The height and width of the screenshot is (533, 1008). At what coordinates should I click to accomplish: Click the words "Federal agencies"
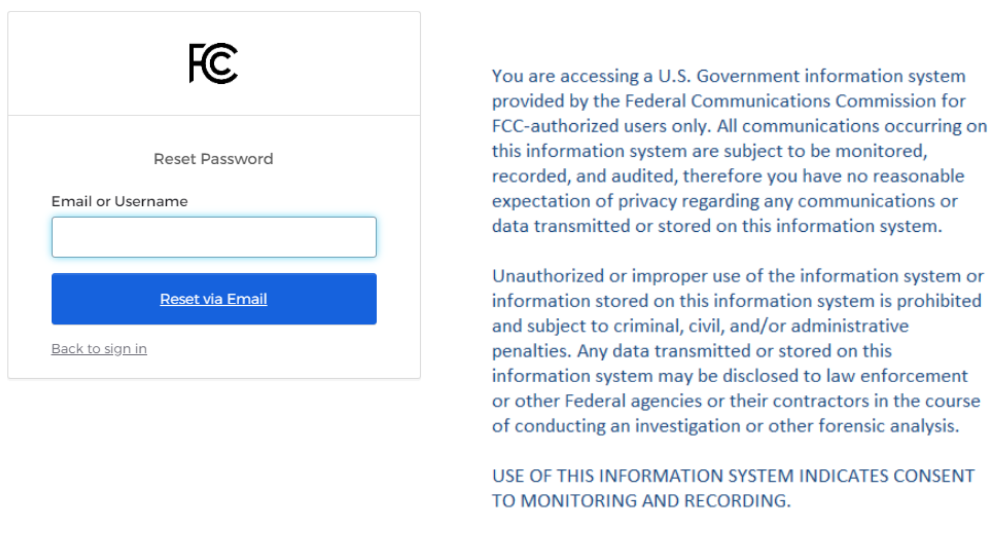[x=633, y=401]
